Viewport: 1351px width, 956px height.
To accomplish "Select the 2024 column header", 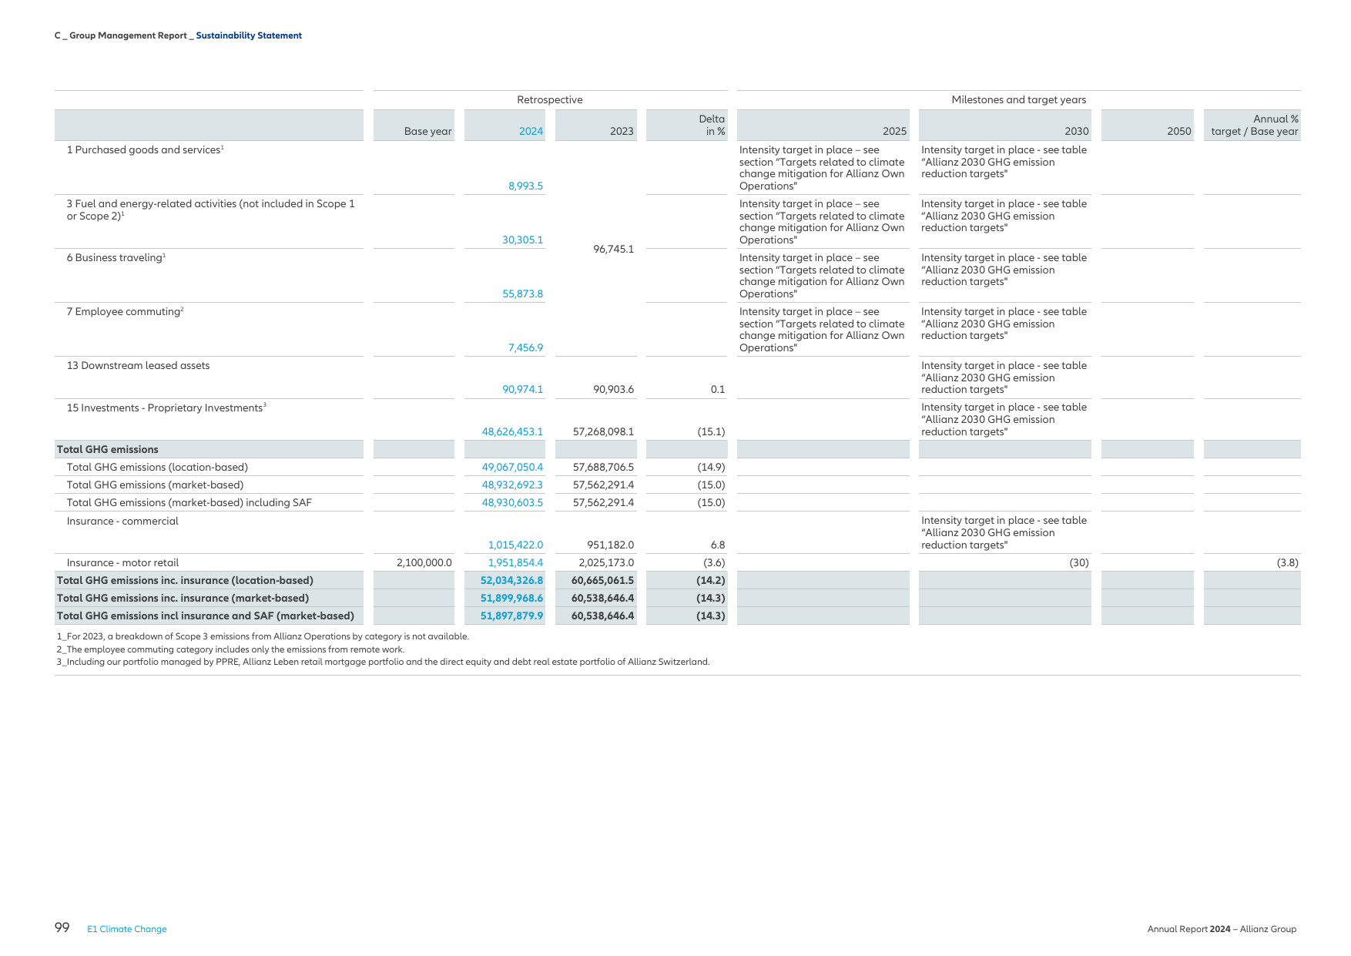I will point(531,131).
